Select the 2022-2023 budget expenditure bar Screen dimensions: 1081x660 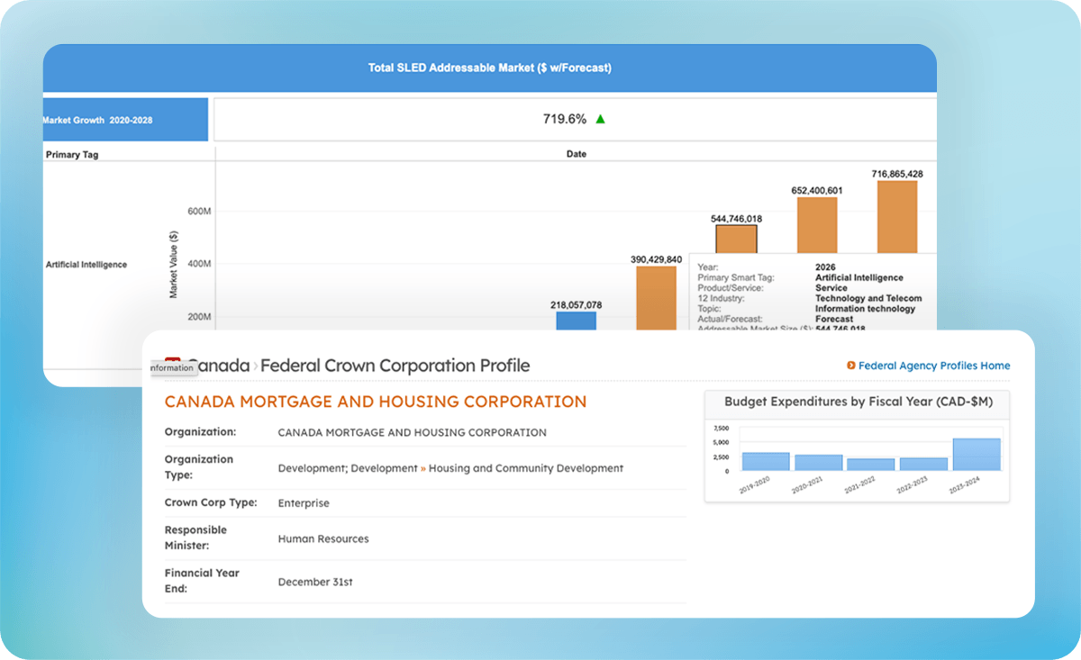(x=924, y=465)
